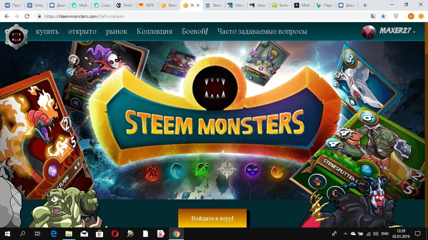Click the browser forward arrow

(17, 16)
